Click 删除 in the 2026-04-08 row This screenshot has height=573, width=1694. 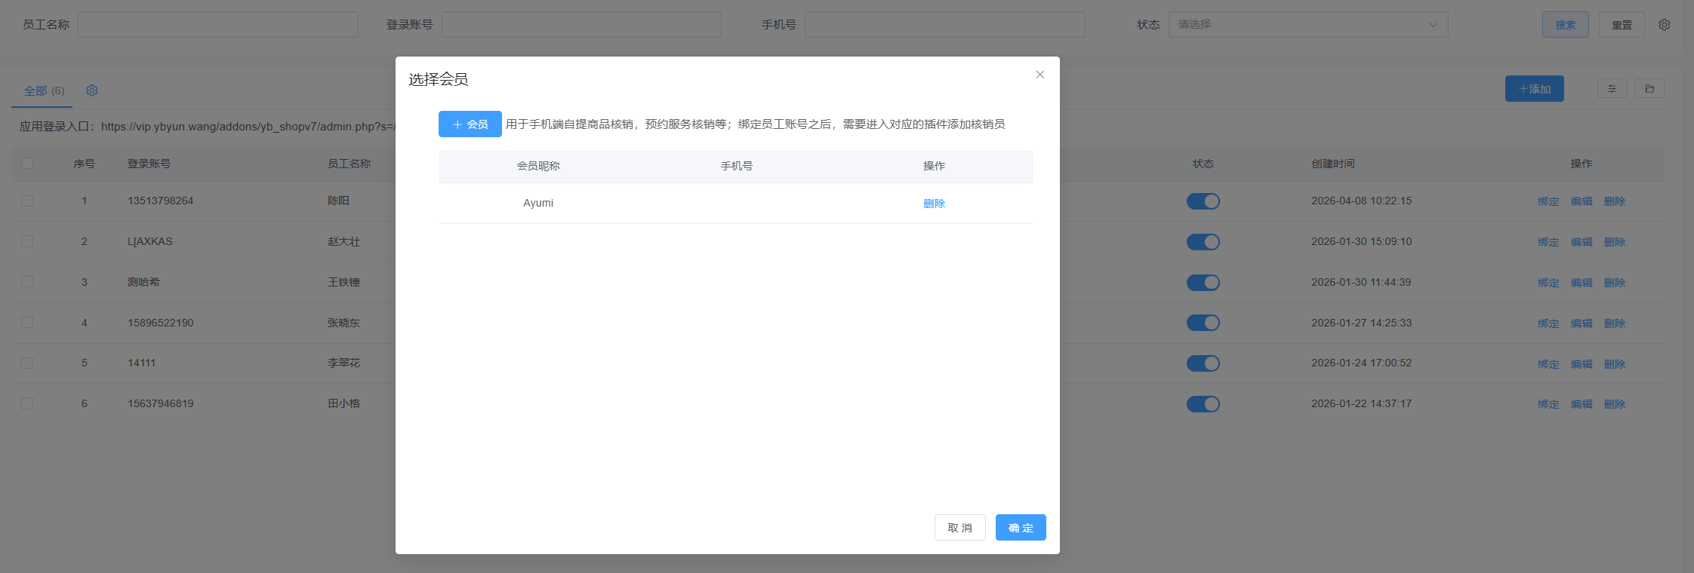point(1615,201)
